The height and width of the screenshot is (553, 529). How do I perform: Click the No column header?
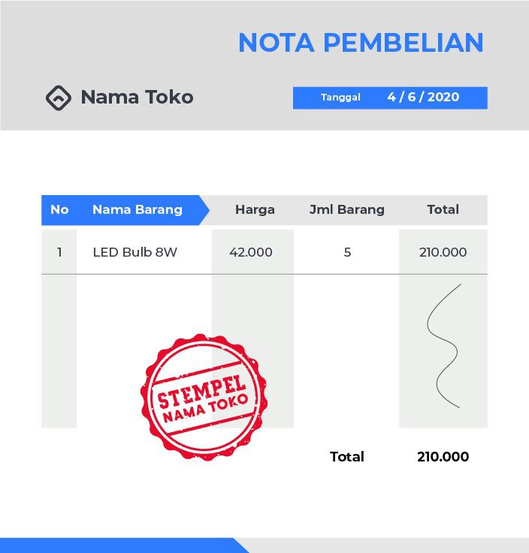pos(59,210)
